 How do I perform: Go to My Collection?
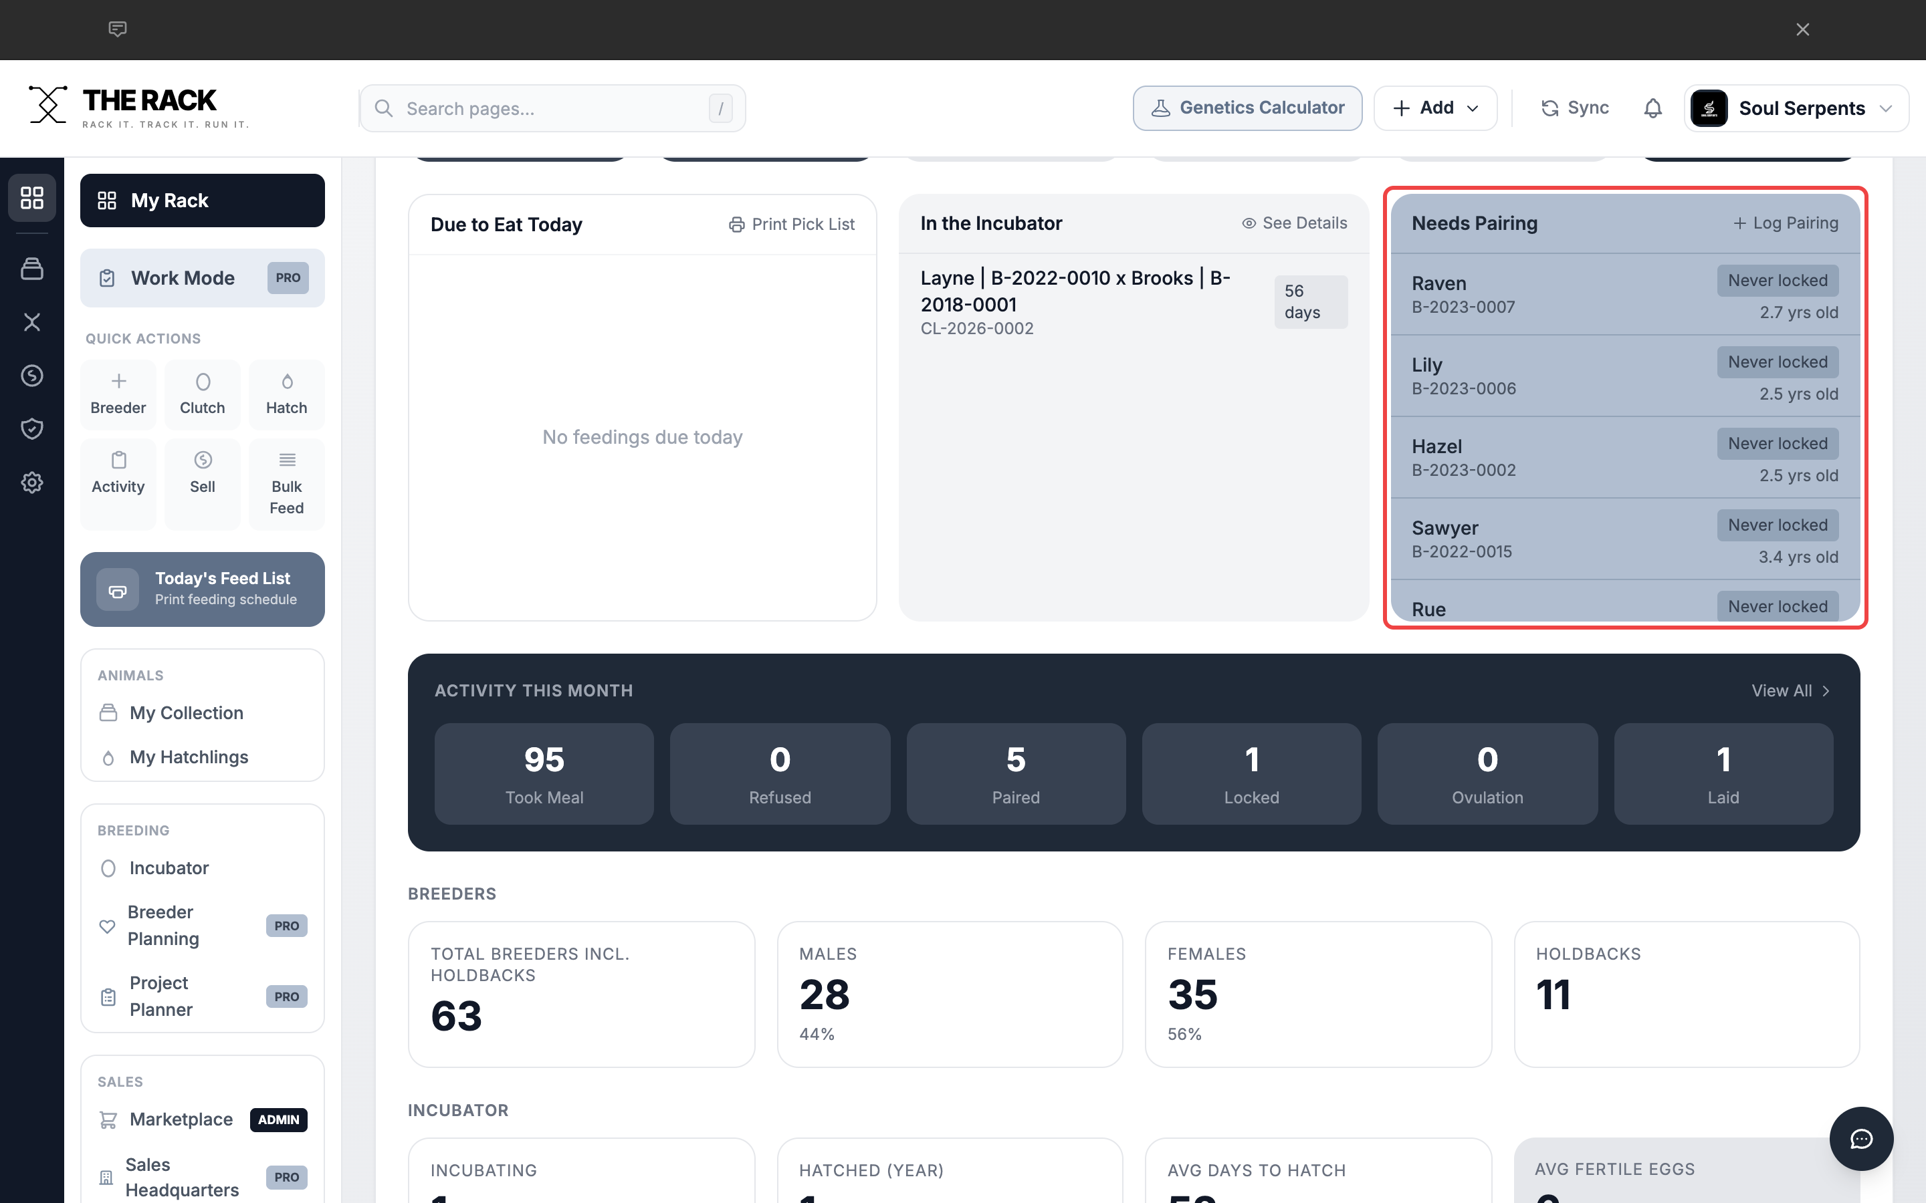pyautogui.click(x=202, y=713)
